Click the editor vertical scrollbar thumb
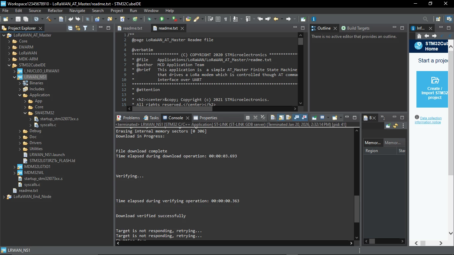 pyautogui.click(x=301, y=41)
